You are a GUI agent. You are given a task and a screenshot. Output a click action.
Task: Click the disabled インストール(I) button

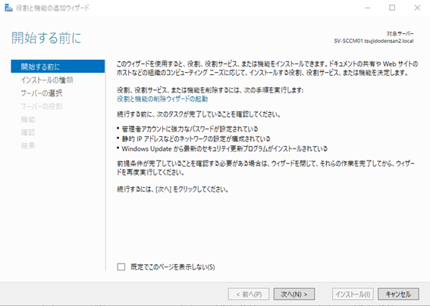(353, 294)
